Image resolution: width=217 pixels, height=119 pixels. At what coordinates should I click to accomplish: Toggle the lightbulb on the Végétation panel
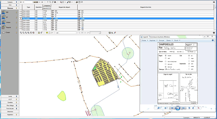17,115
